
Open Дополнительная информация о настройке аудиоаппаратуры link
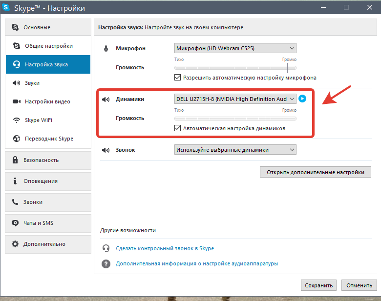pyautogui.click(x=197, y=263)
